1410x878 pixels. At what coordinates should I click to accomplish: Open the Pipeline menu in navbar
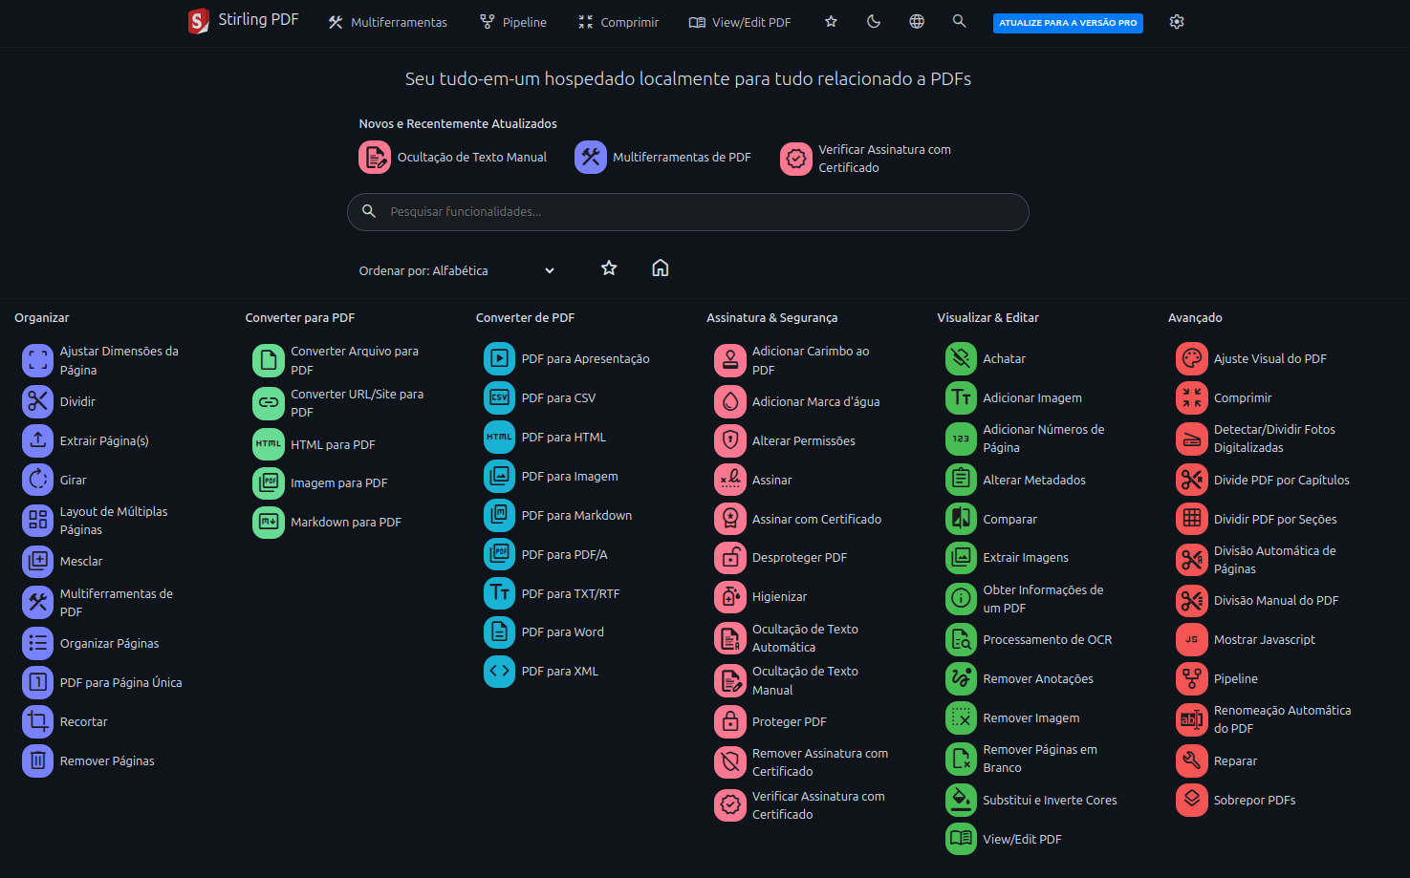click(513, 22)
